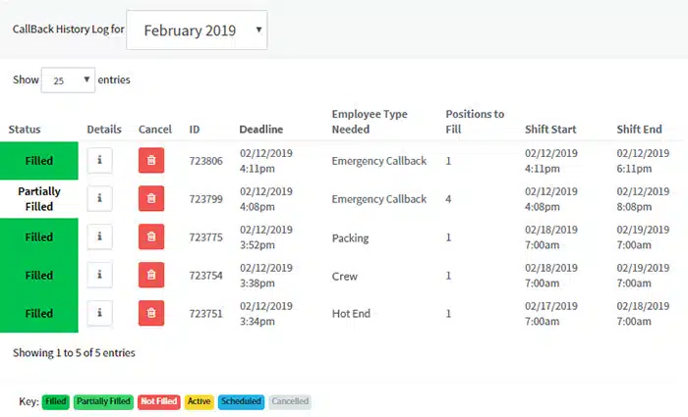The image size is (688, 417).
Task: Sort by the Deadline column header
Action: 261,130
